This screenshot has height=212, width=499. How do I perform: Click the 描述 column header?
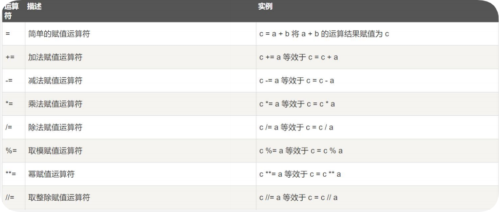pos(34,7)
